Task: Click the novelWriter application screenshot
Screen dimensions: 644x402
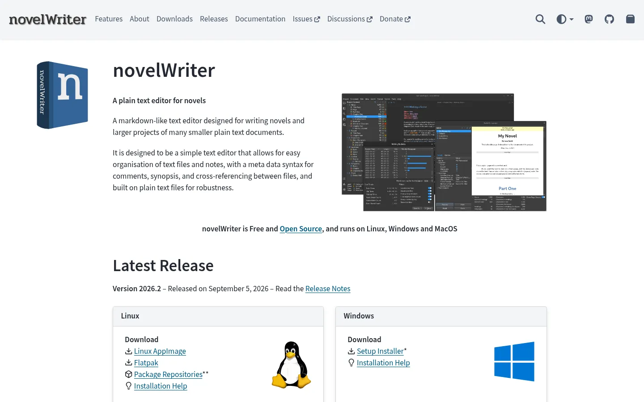Action: point(444,152)
